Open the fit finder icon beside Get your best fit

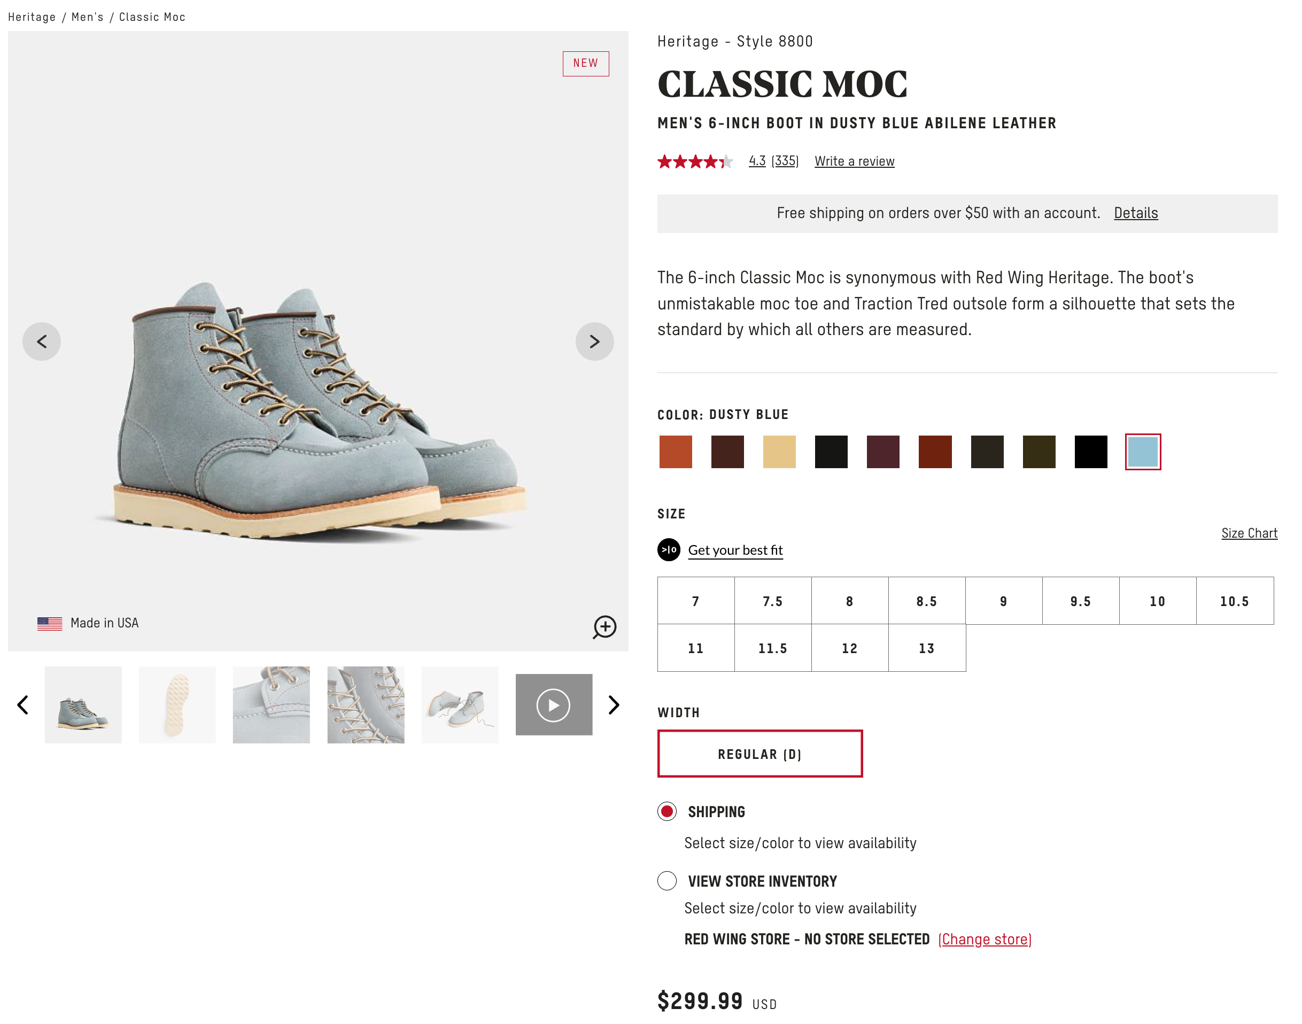click(669, 550)
